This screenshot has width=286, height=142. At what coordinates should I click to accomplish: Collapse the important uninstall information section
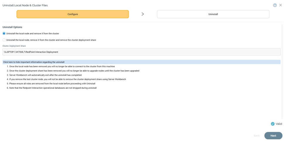point(34,62)
